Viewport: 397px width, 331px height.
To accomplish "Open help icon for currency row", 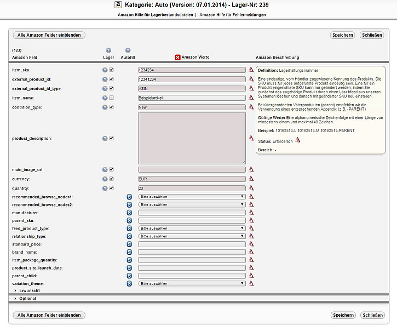I will [x=105, y=179].
